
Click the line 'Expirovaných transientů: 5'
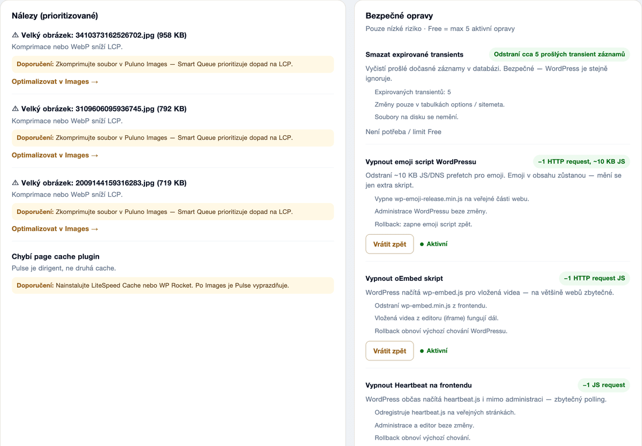pyautogui.click(x=413, y=92)
